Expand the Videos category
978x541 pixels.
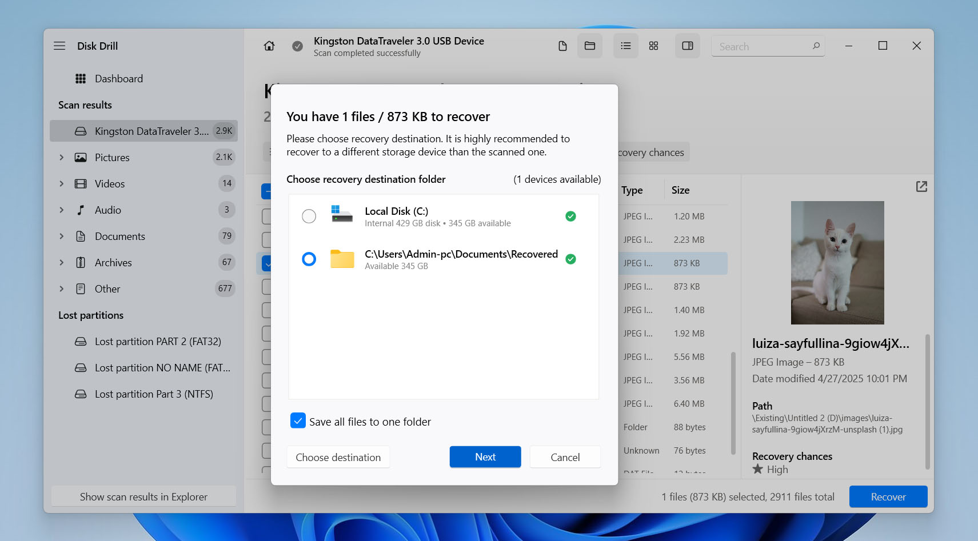click(62, 184)
